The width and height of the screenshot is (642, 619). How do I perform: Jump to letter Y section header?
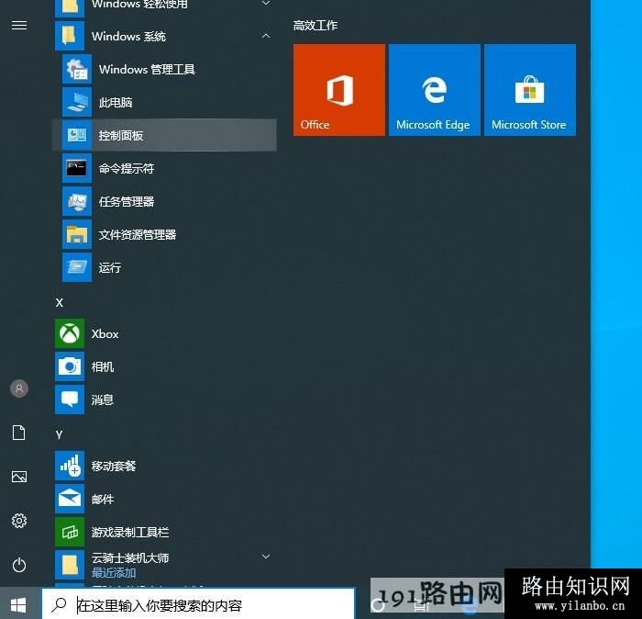(x=60, y=435)
